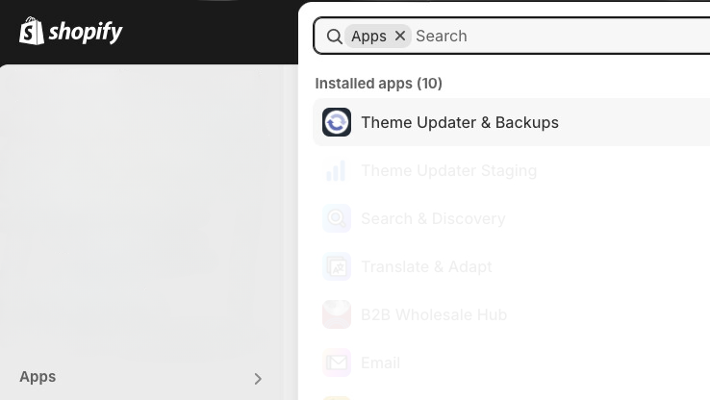Screen dimensions: 710x400
Task: Remove the Apps filter chip
Action: [x=400, y=36]
